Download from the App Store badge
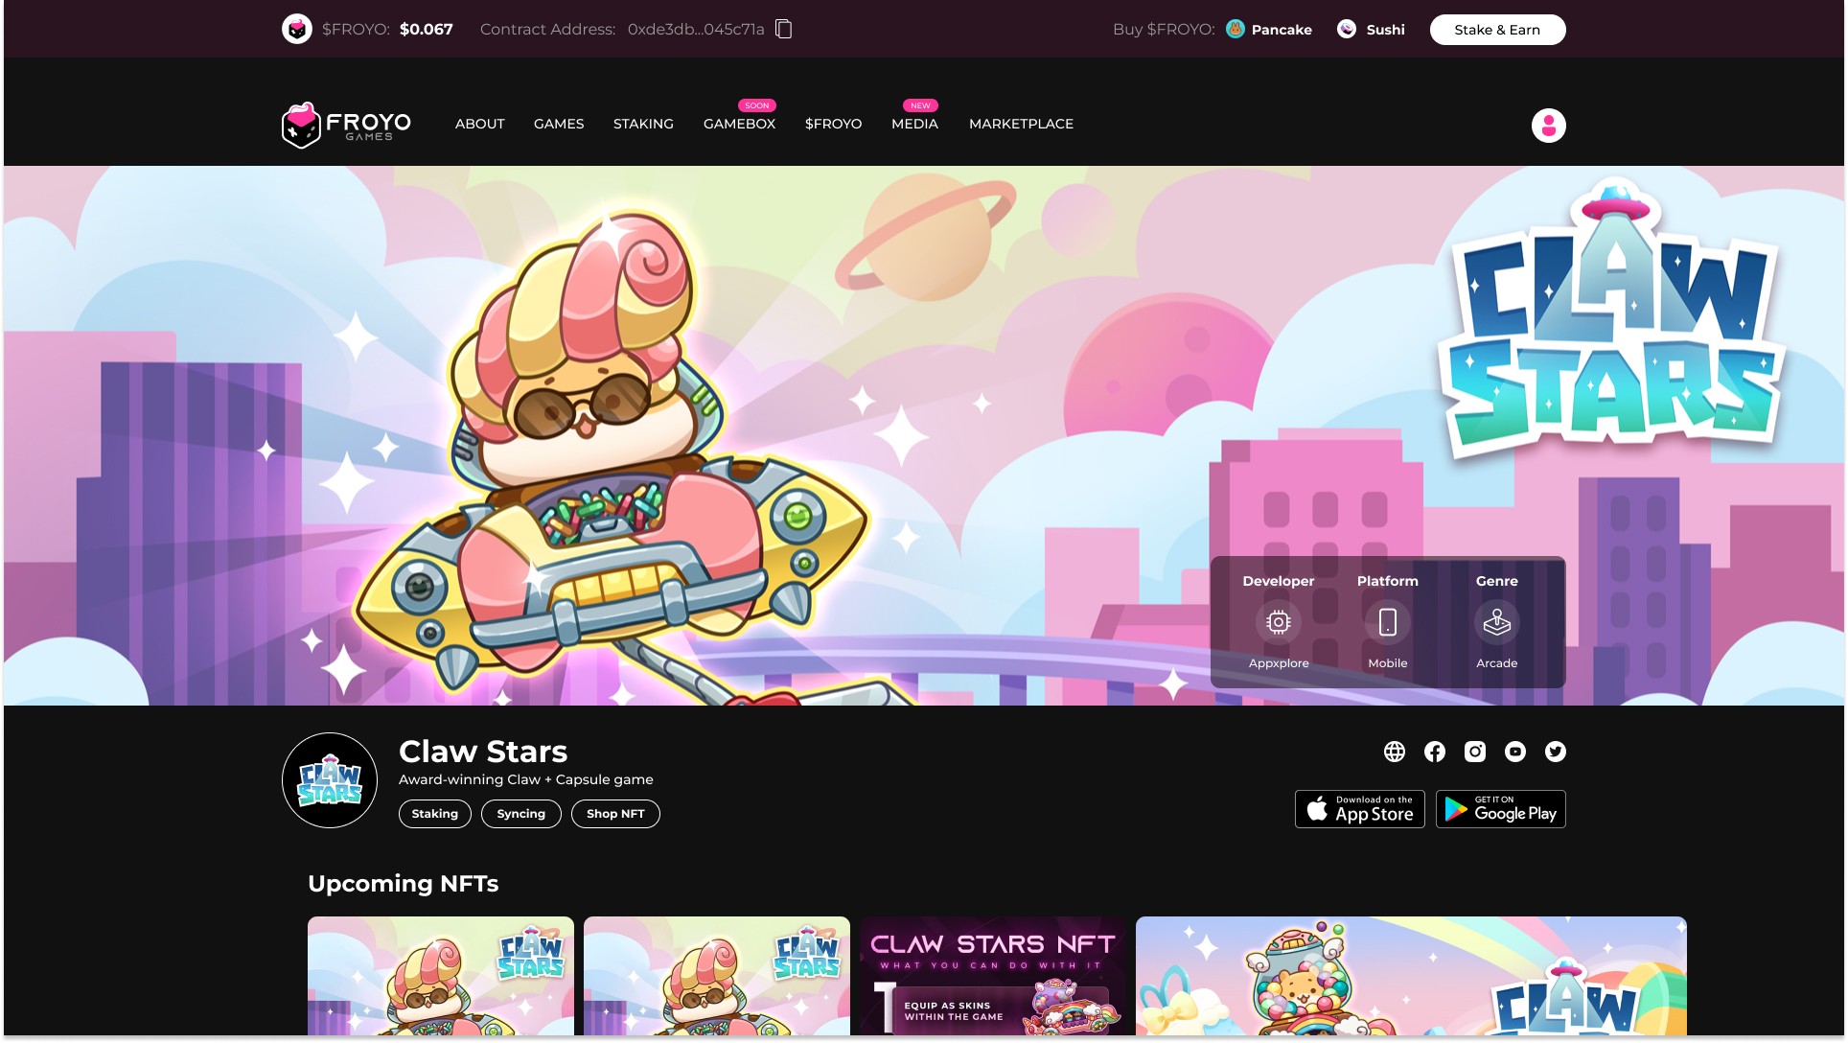 click(1359, 809)
